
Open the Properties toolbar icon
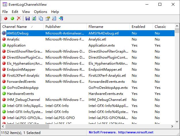pyautogui.click(x=48, y=18)
